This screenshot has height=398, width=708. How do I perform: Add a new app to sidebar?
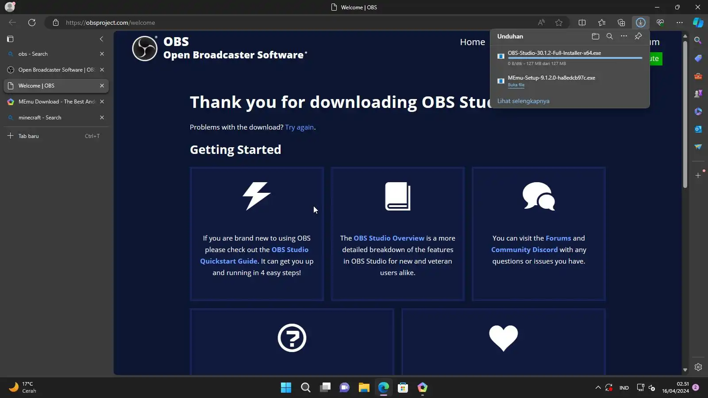tap(698, 176)
